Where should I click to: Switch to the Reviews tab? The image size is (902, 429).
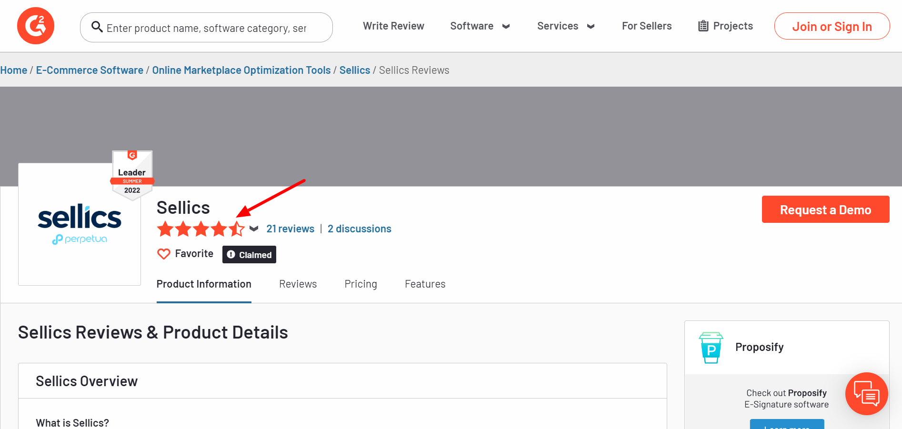pyautogui.click(x=298, y=284)
